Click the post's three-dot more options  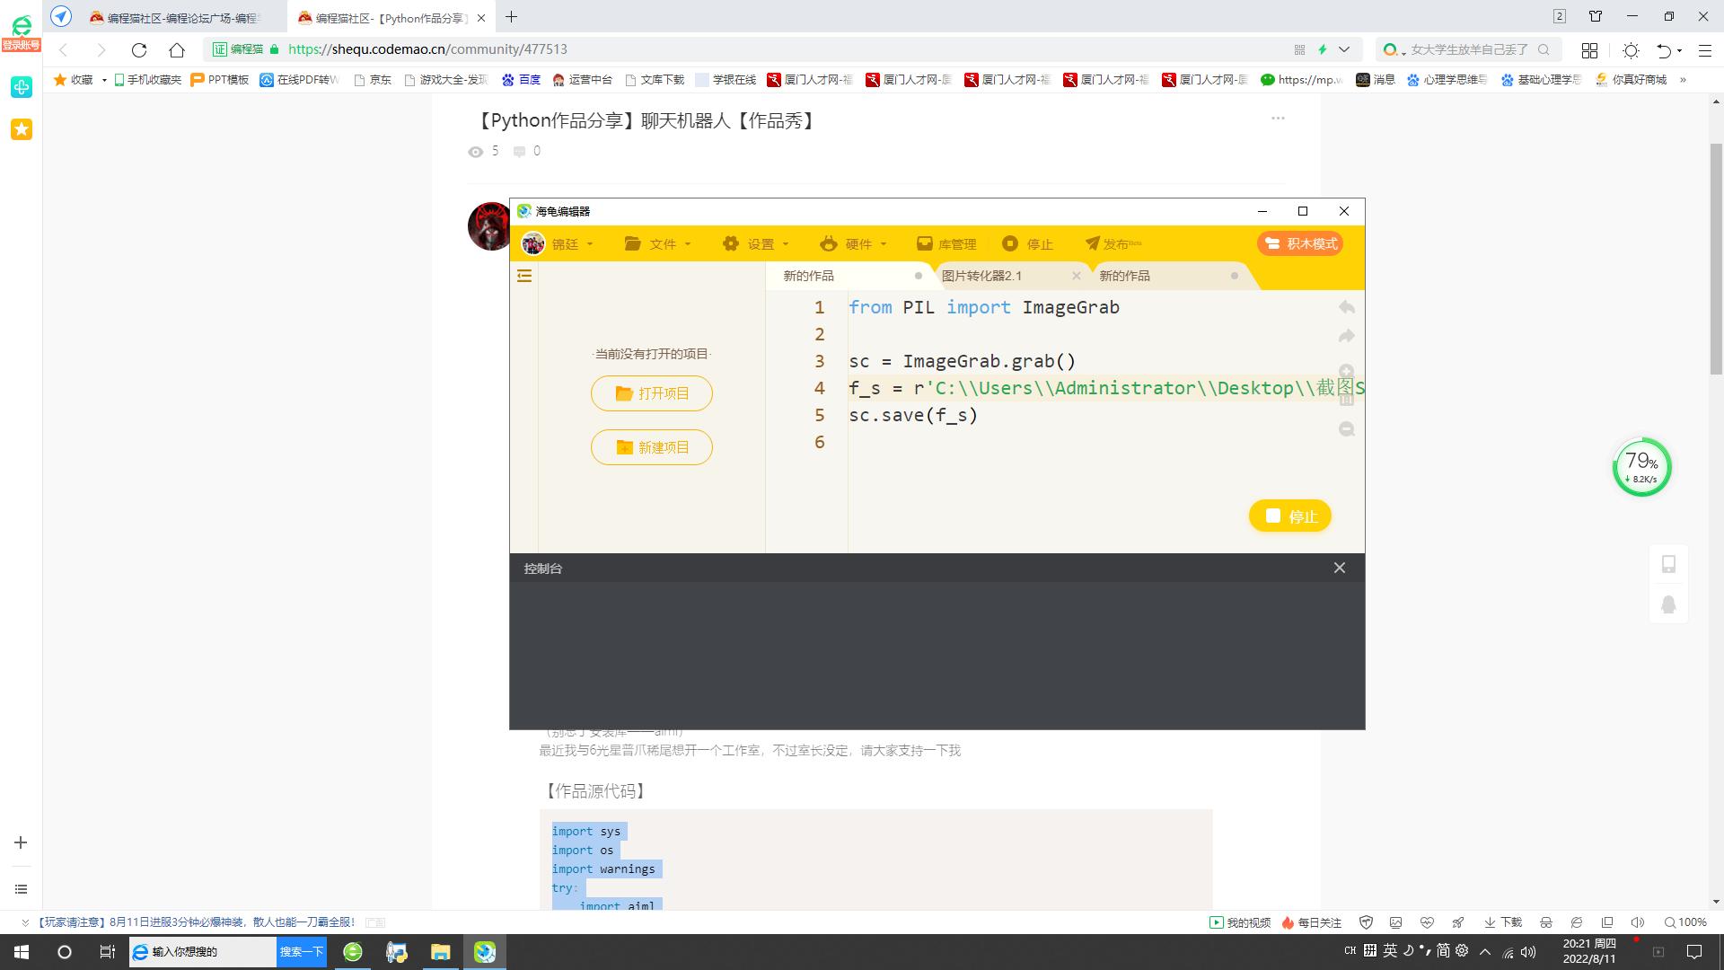pos(1278,118)
